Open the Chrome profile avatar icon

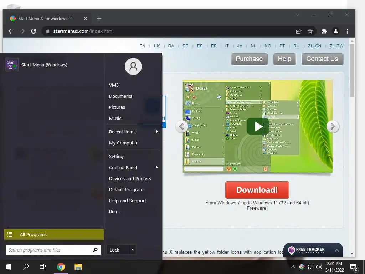[336, 31]
